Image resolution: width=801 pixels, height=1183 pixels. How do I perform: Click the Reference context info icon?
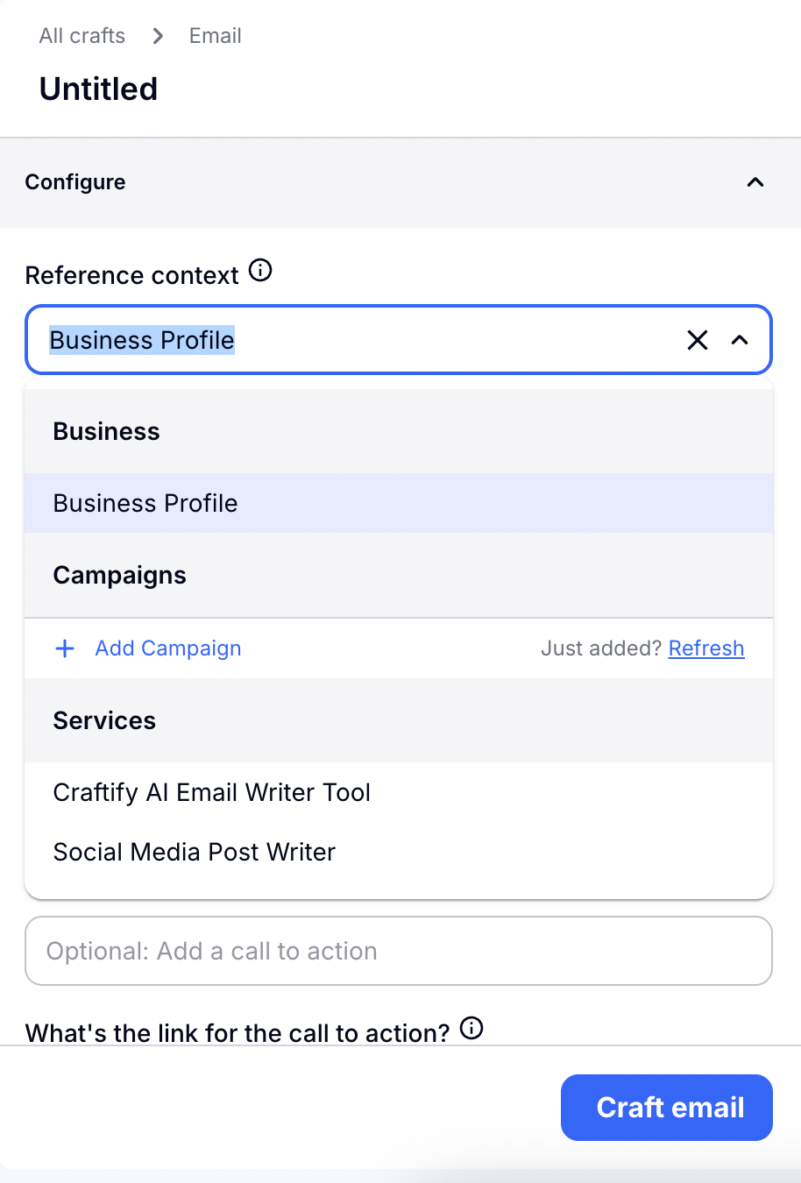(260, 271)
